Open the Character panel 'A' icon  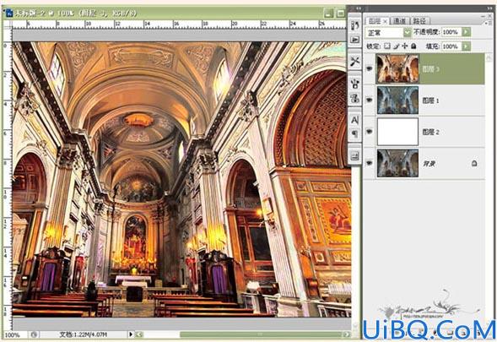coord(354,120)
